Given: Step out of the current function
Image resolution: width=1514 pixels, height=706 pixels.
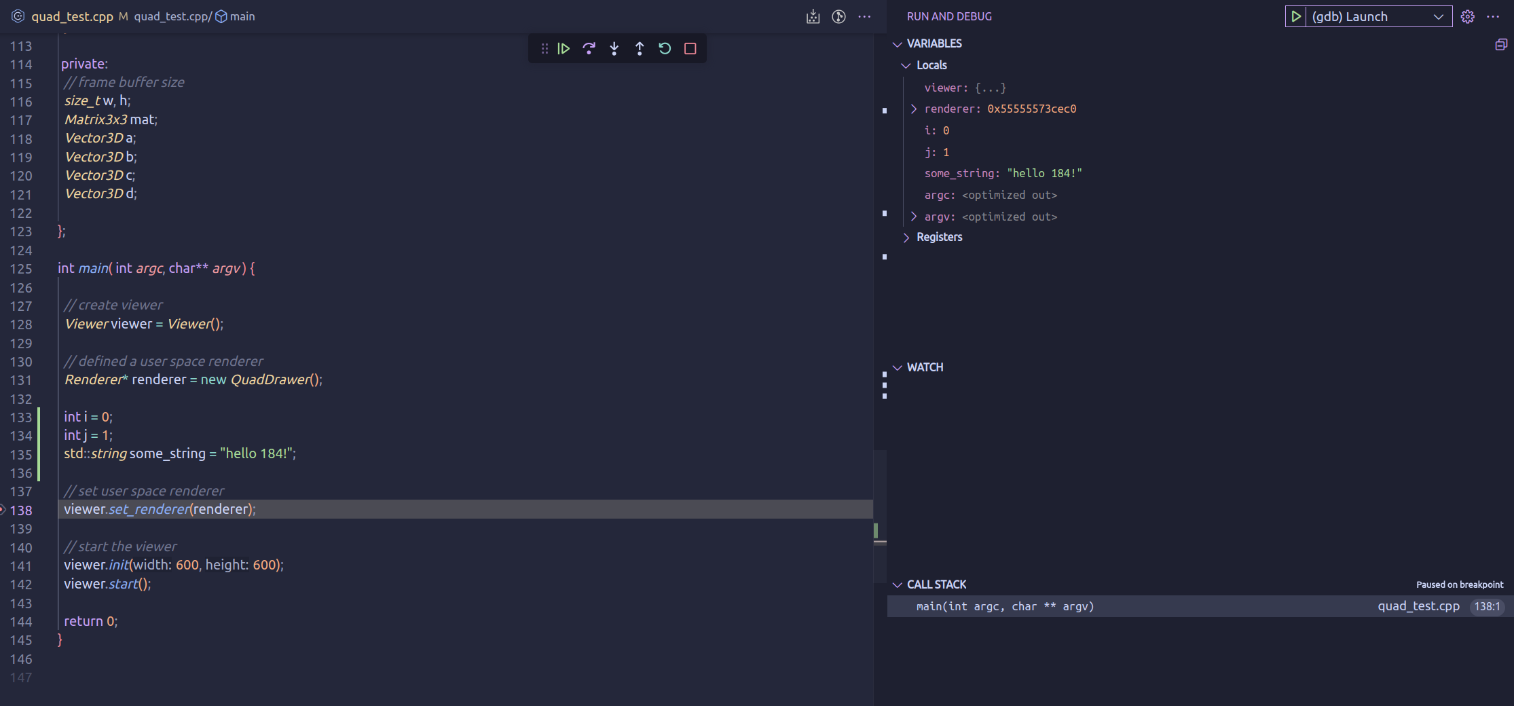Looking at the screenshot, I should click(639, 48).
